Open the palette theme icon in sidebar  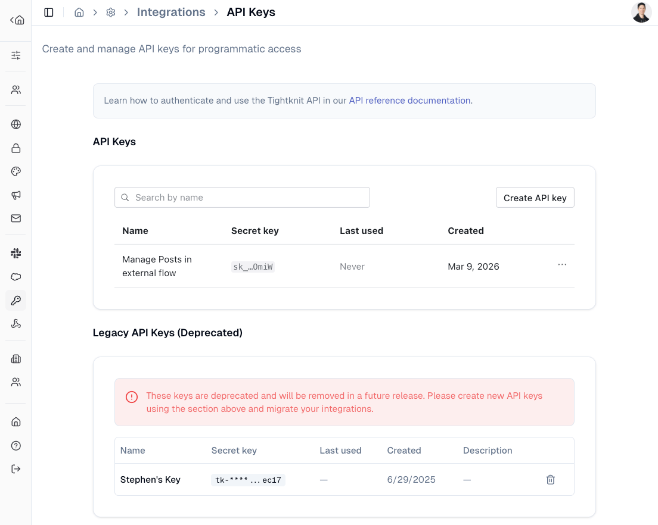click(x=16, y=171)
